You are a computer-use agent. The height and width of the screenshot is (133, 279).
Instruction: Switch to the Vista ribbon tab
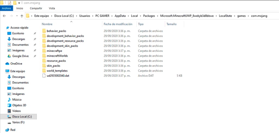[52, 8]
